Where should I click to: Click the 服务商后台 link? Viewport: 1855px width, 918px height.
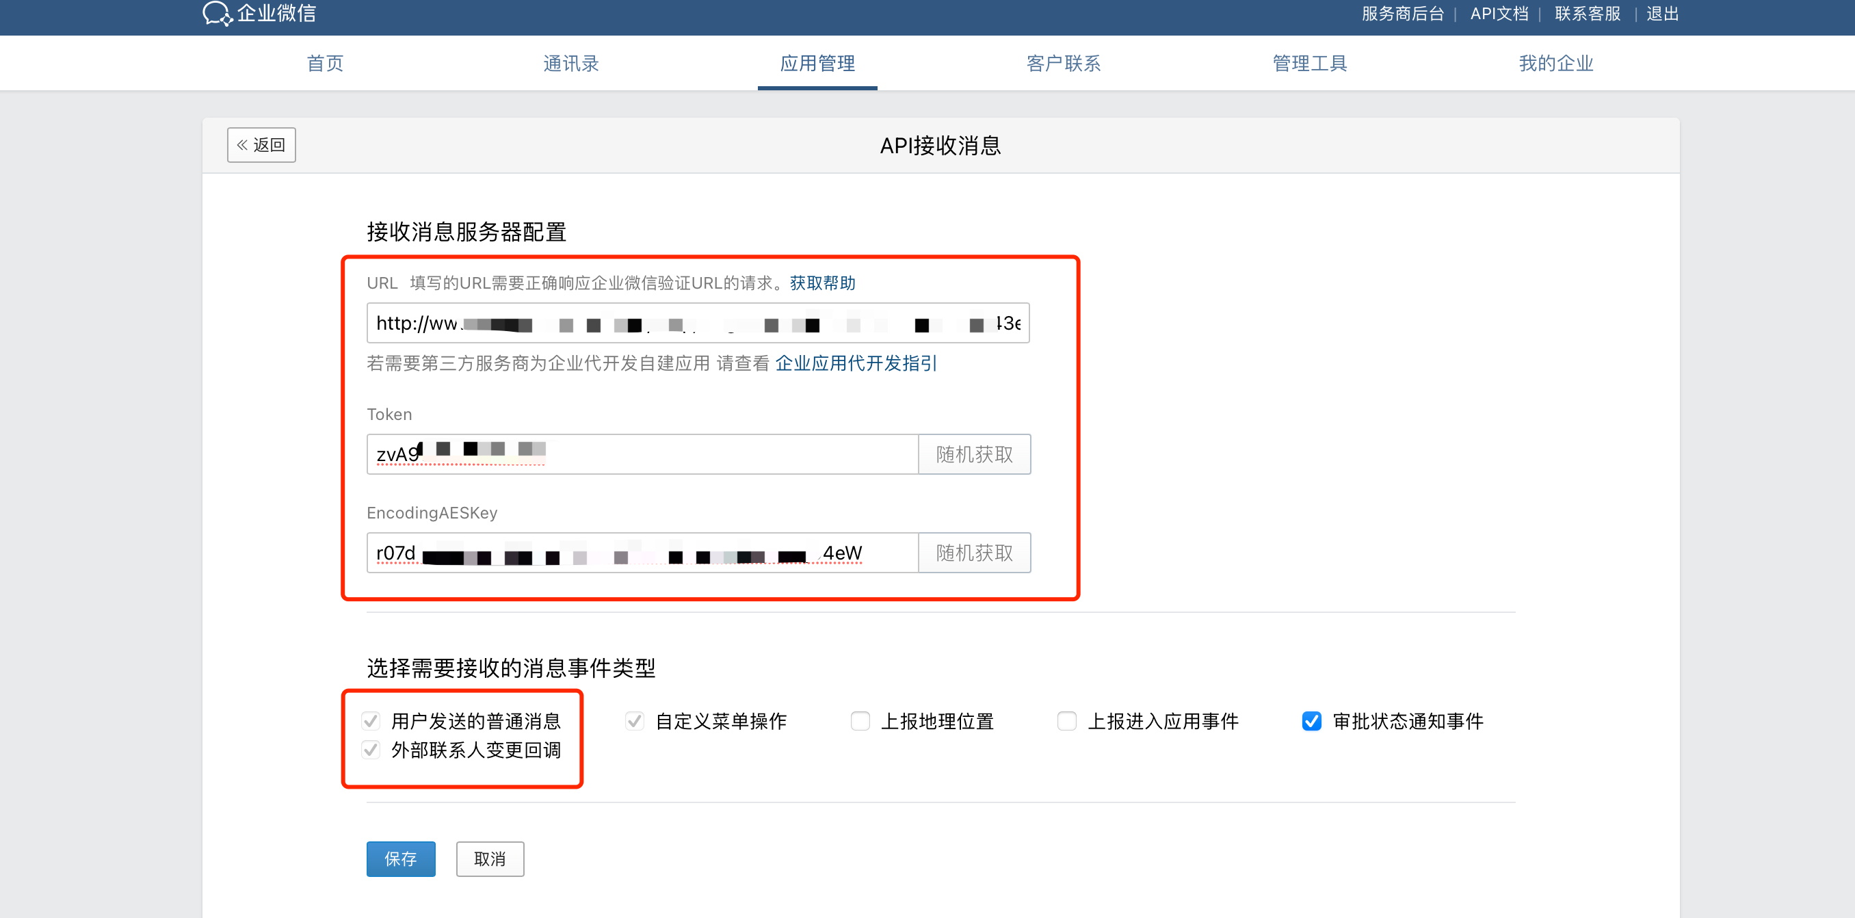1403,14
